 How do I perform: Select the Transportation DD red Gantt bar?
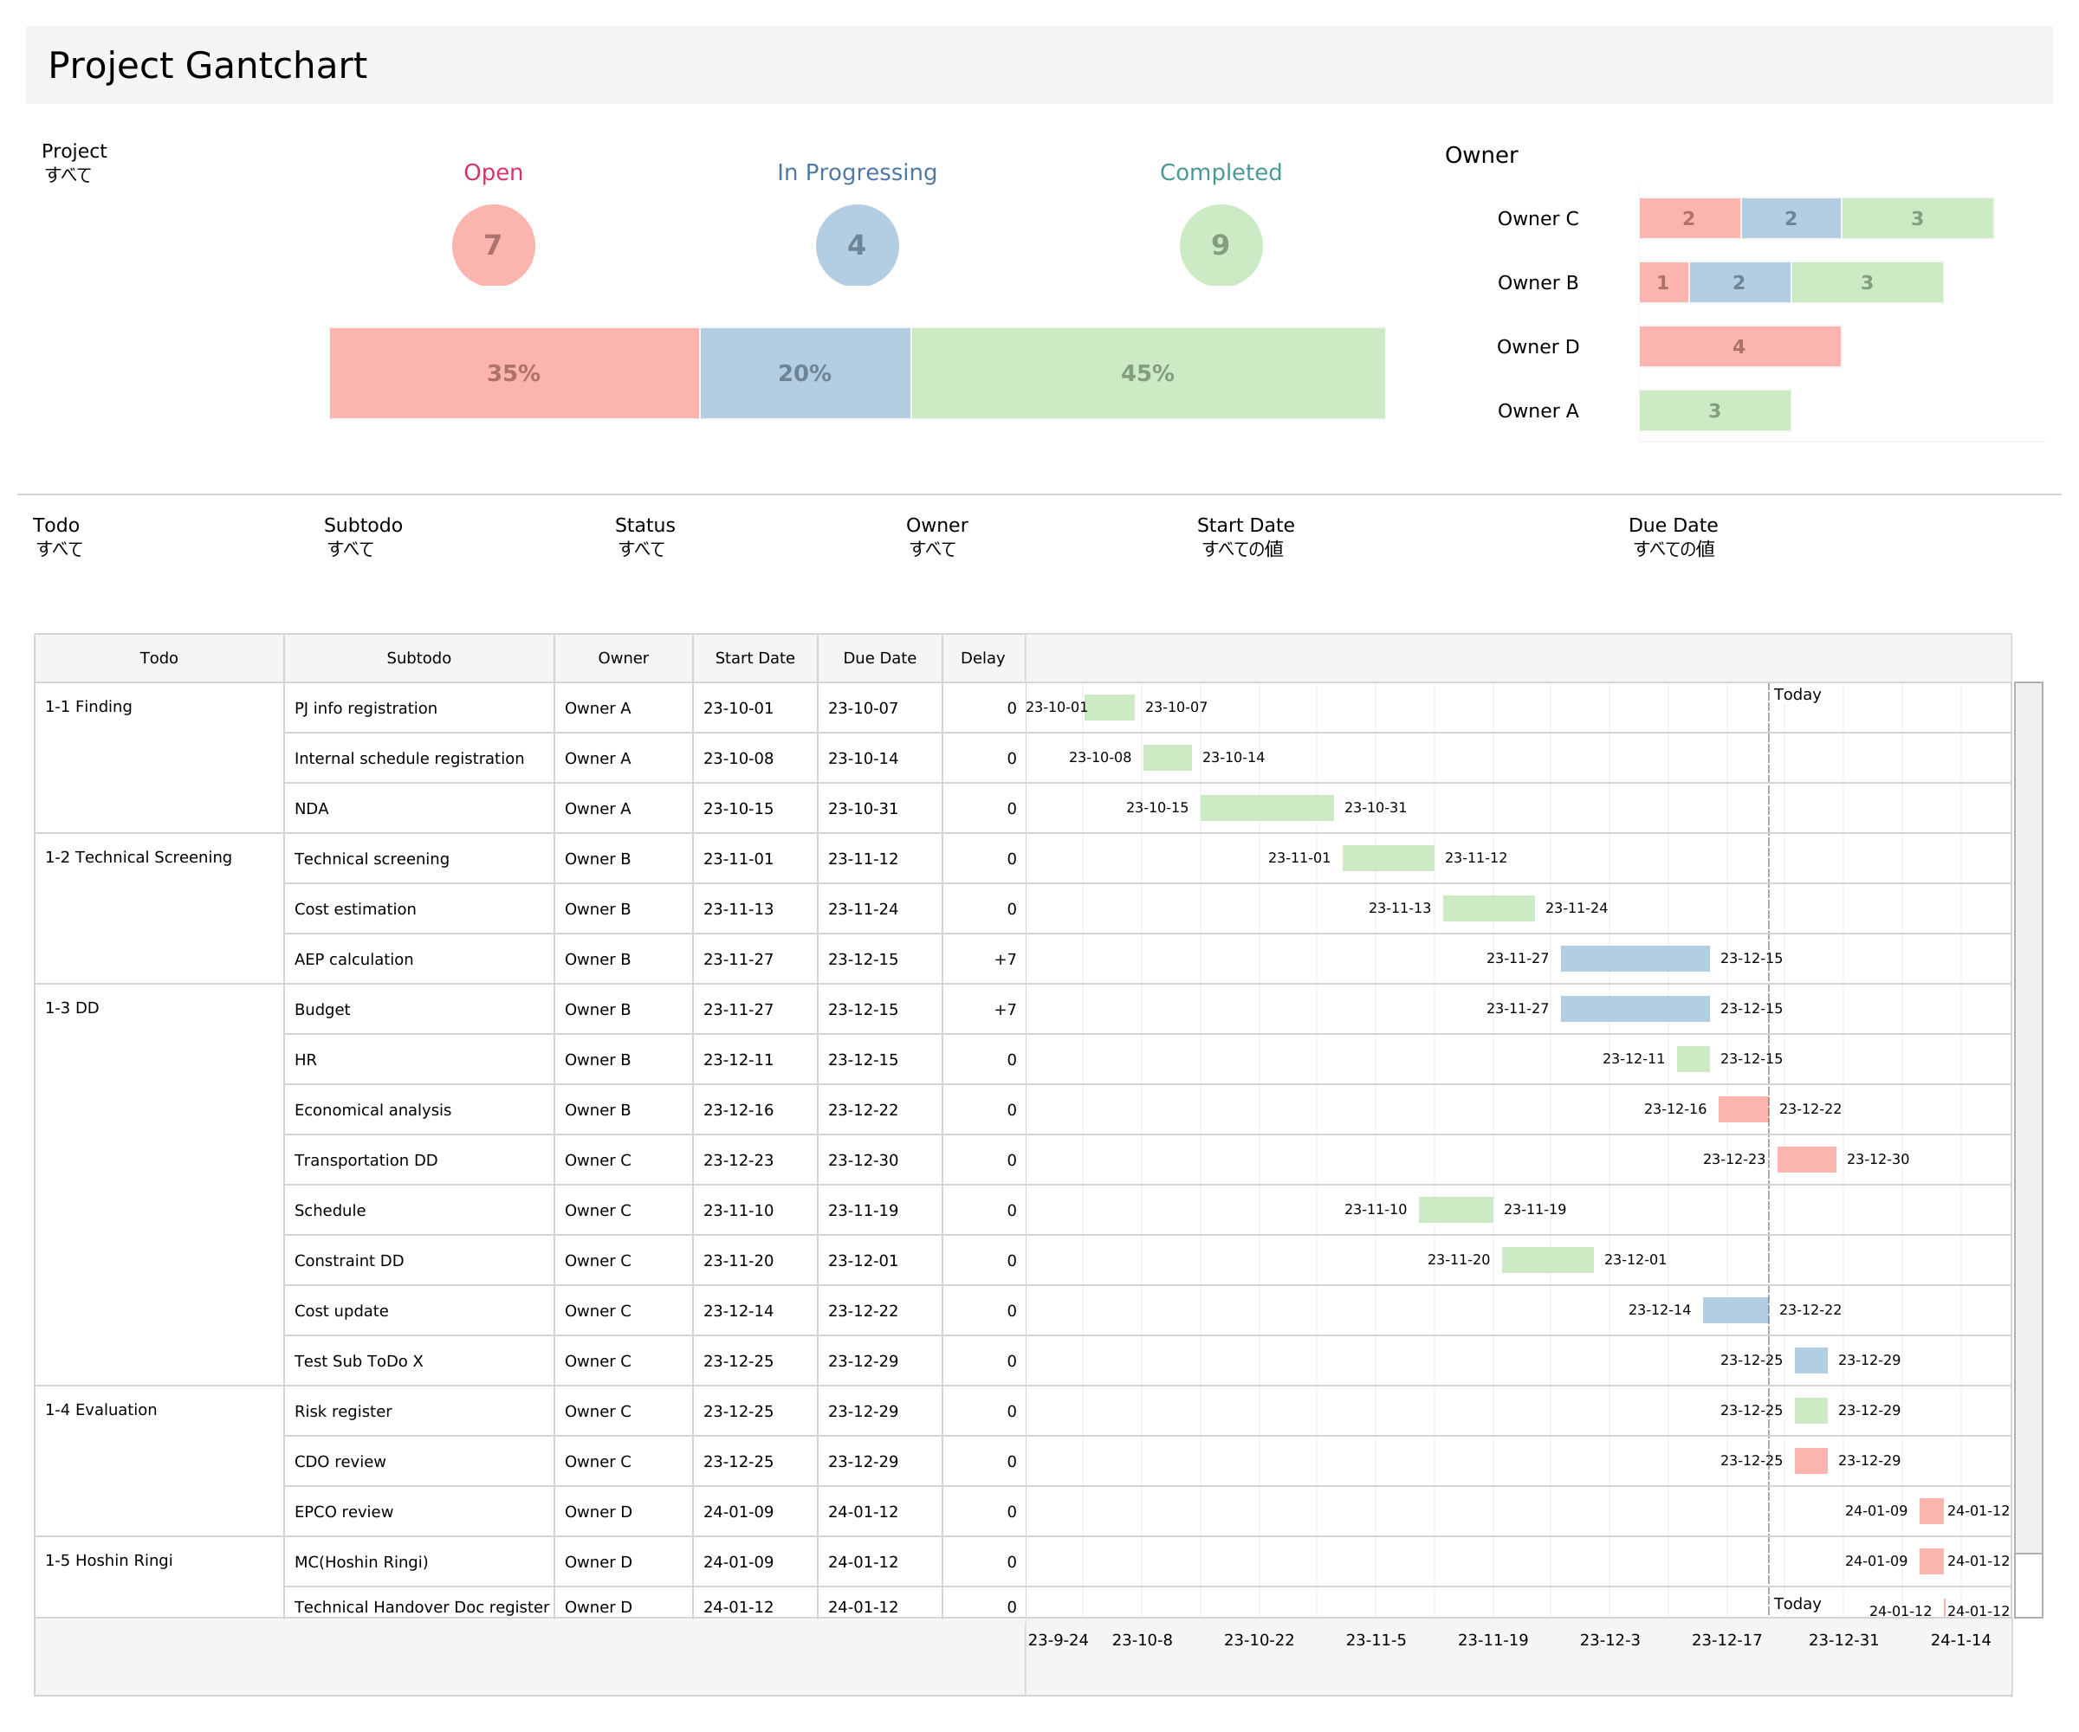click(x=1806, y=1159)
